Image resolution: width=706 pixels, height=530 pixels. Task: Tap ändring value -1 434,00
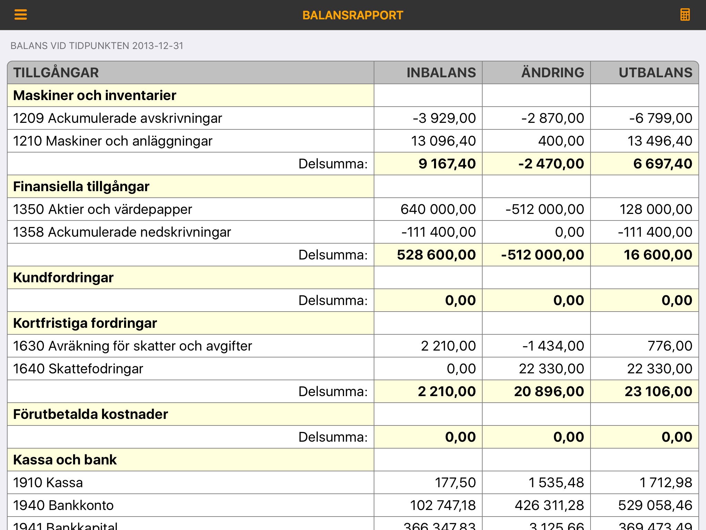(553, 346)
